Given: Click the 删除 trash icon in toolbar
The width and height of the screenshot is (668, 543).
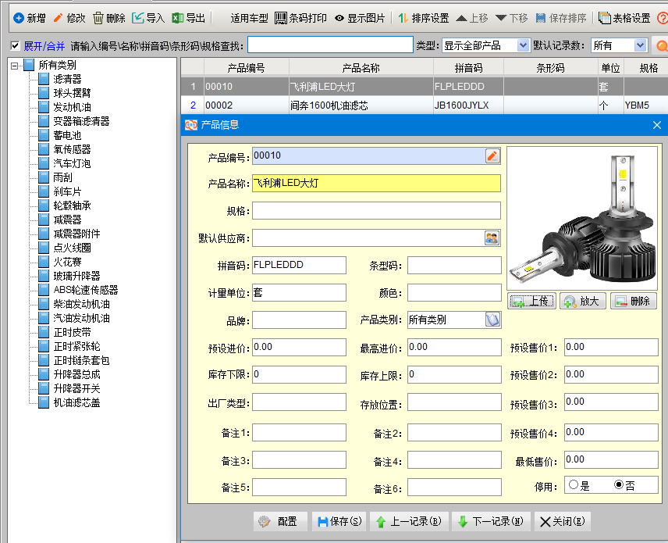Looking at the screenshot, I should click(98, 18).
